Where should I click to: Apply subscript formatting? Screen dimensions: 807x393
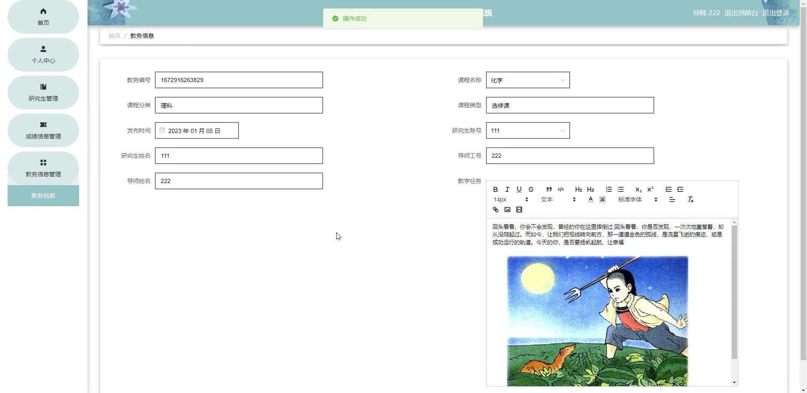(639, 189)
